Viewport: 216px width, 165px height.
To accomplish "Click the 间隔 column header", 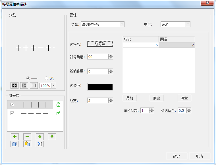I will [176, 39].
